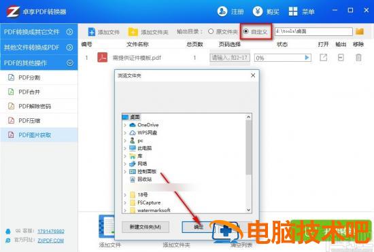
Task: Click scroll up arrow in folder tree
Action: (248, 117)
